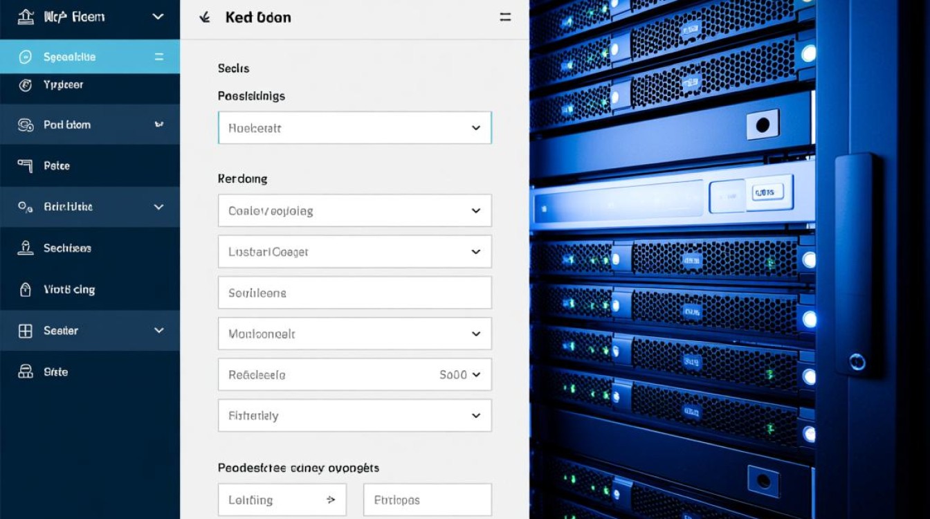Click the Stite sidebar icon
The height and width of the screenshot is (519, 930).
[x=26, y=372]
